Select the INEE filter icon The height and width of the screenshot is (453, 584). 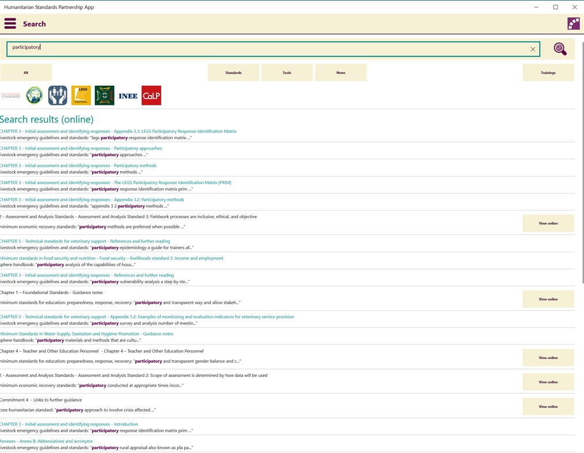[128, 94]
